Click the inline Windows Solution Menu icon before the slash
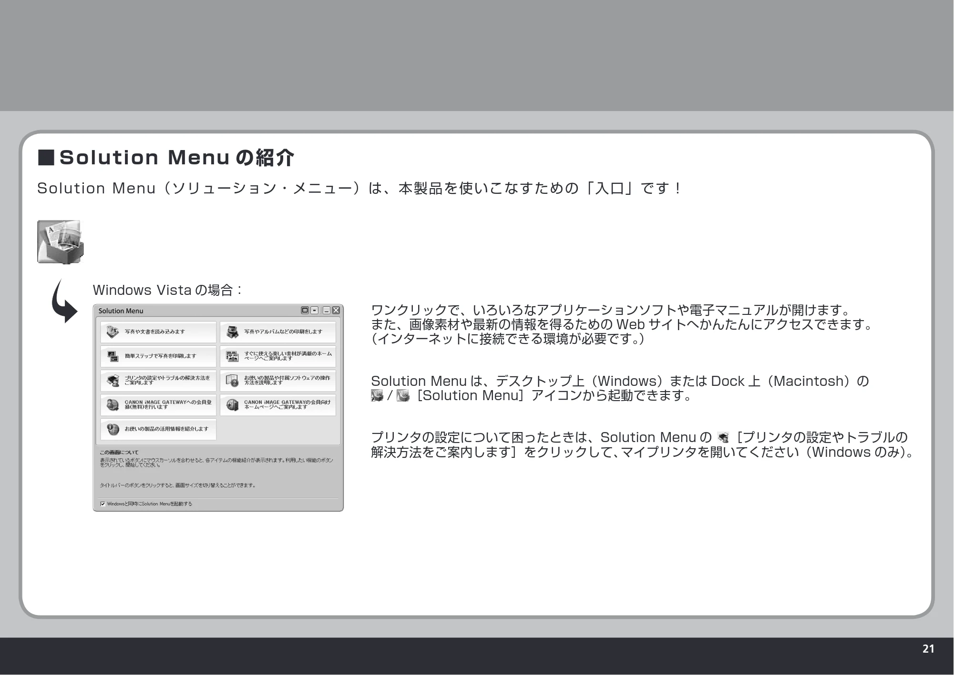This screenshot has width=954, height=675. pyautogui.click(x=377, y=395)
